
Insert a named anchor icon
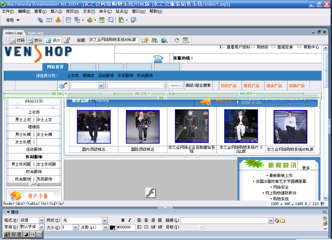58,20
